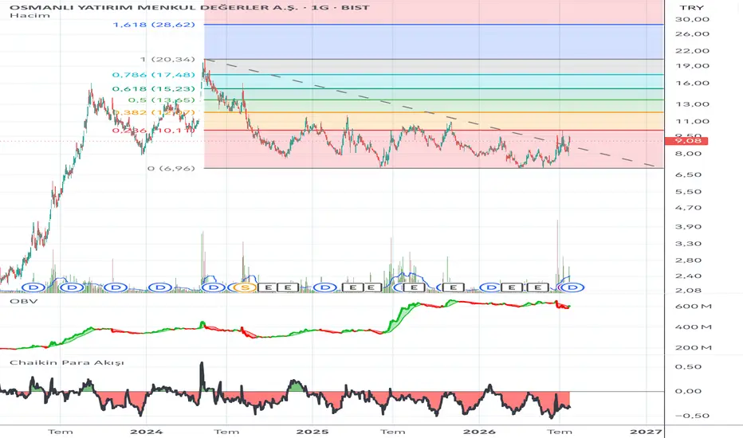Click the 30,00 price axis value

coord(692,19)
